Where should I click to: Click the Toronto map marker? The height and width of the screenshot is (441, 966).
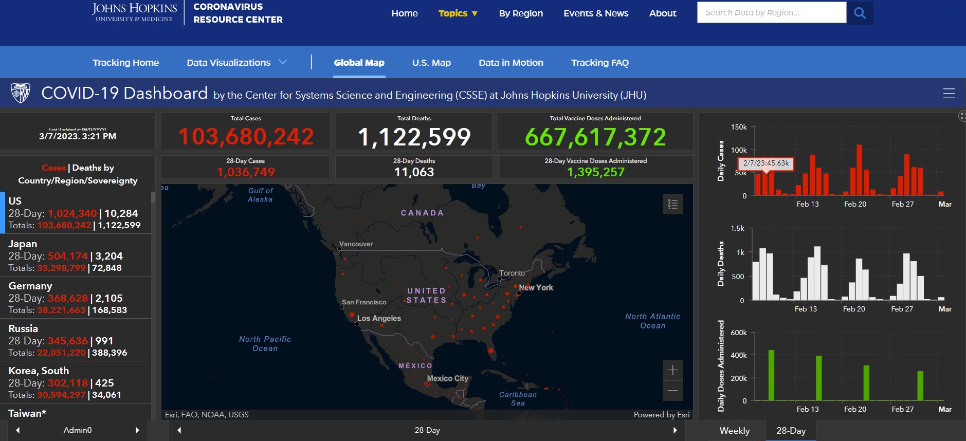click(x=499, y=279)
